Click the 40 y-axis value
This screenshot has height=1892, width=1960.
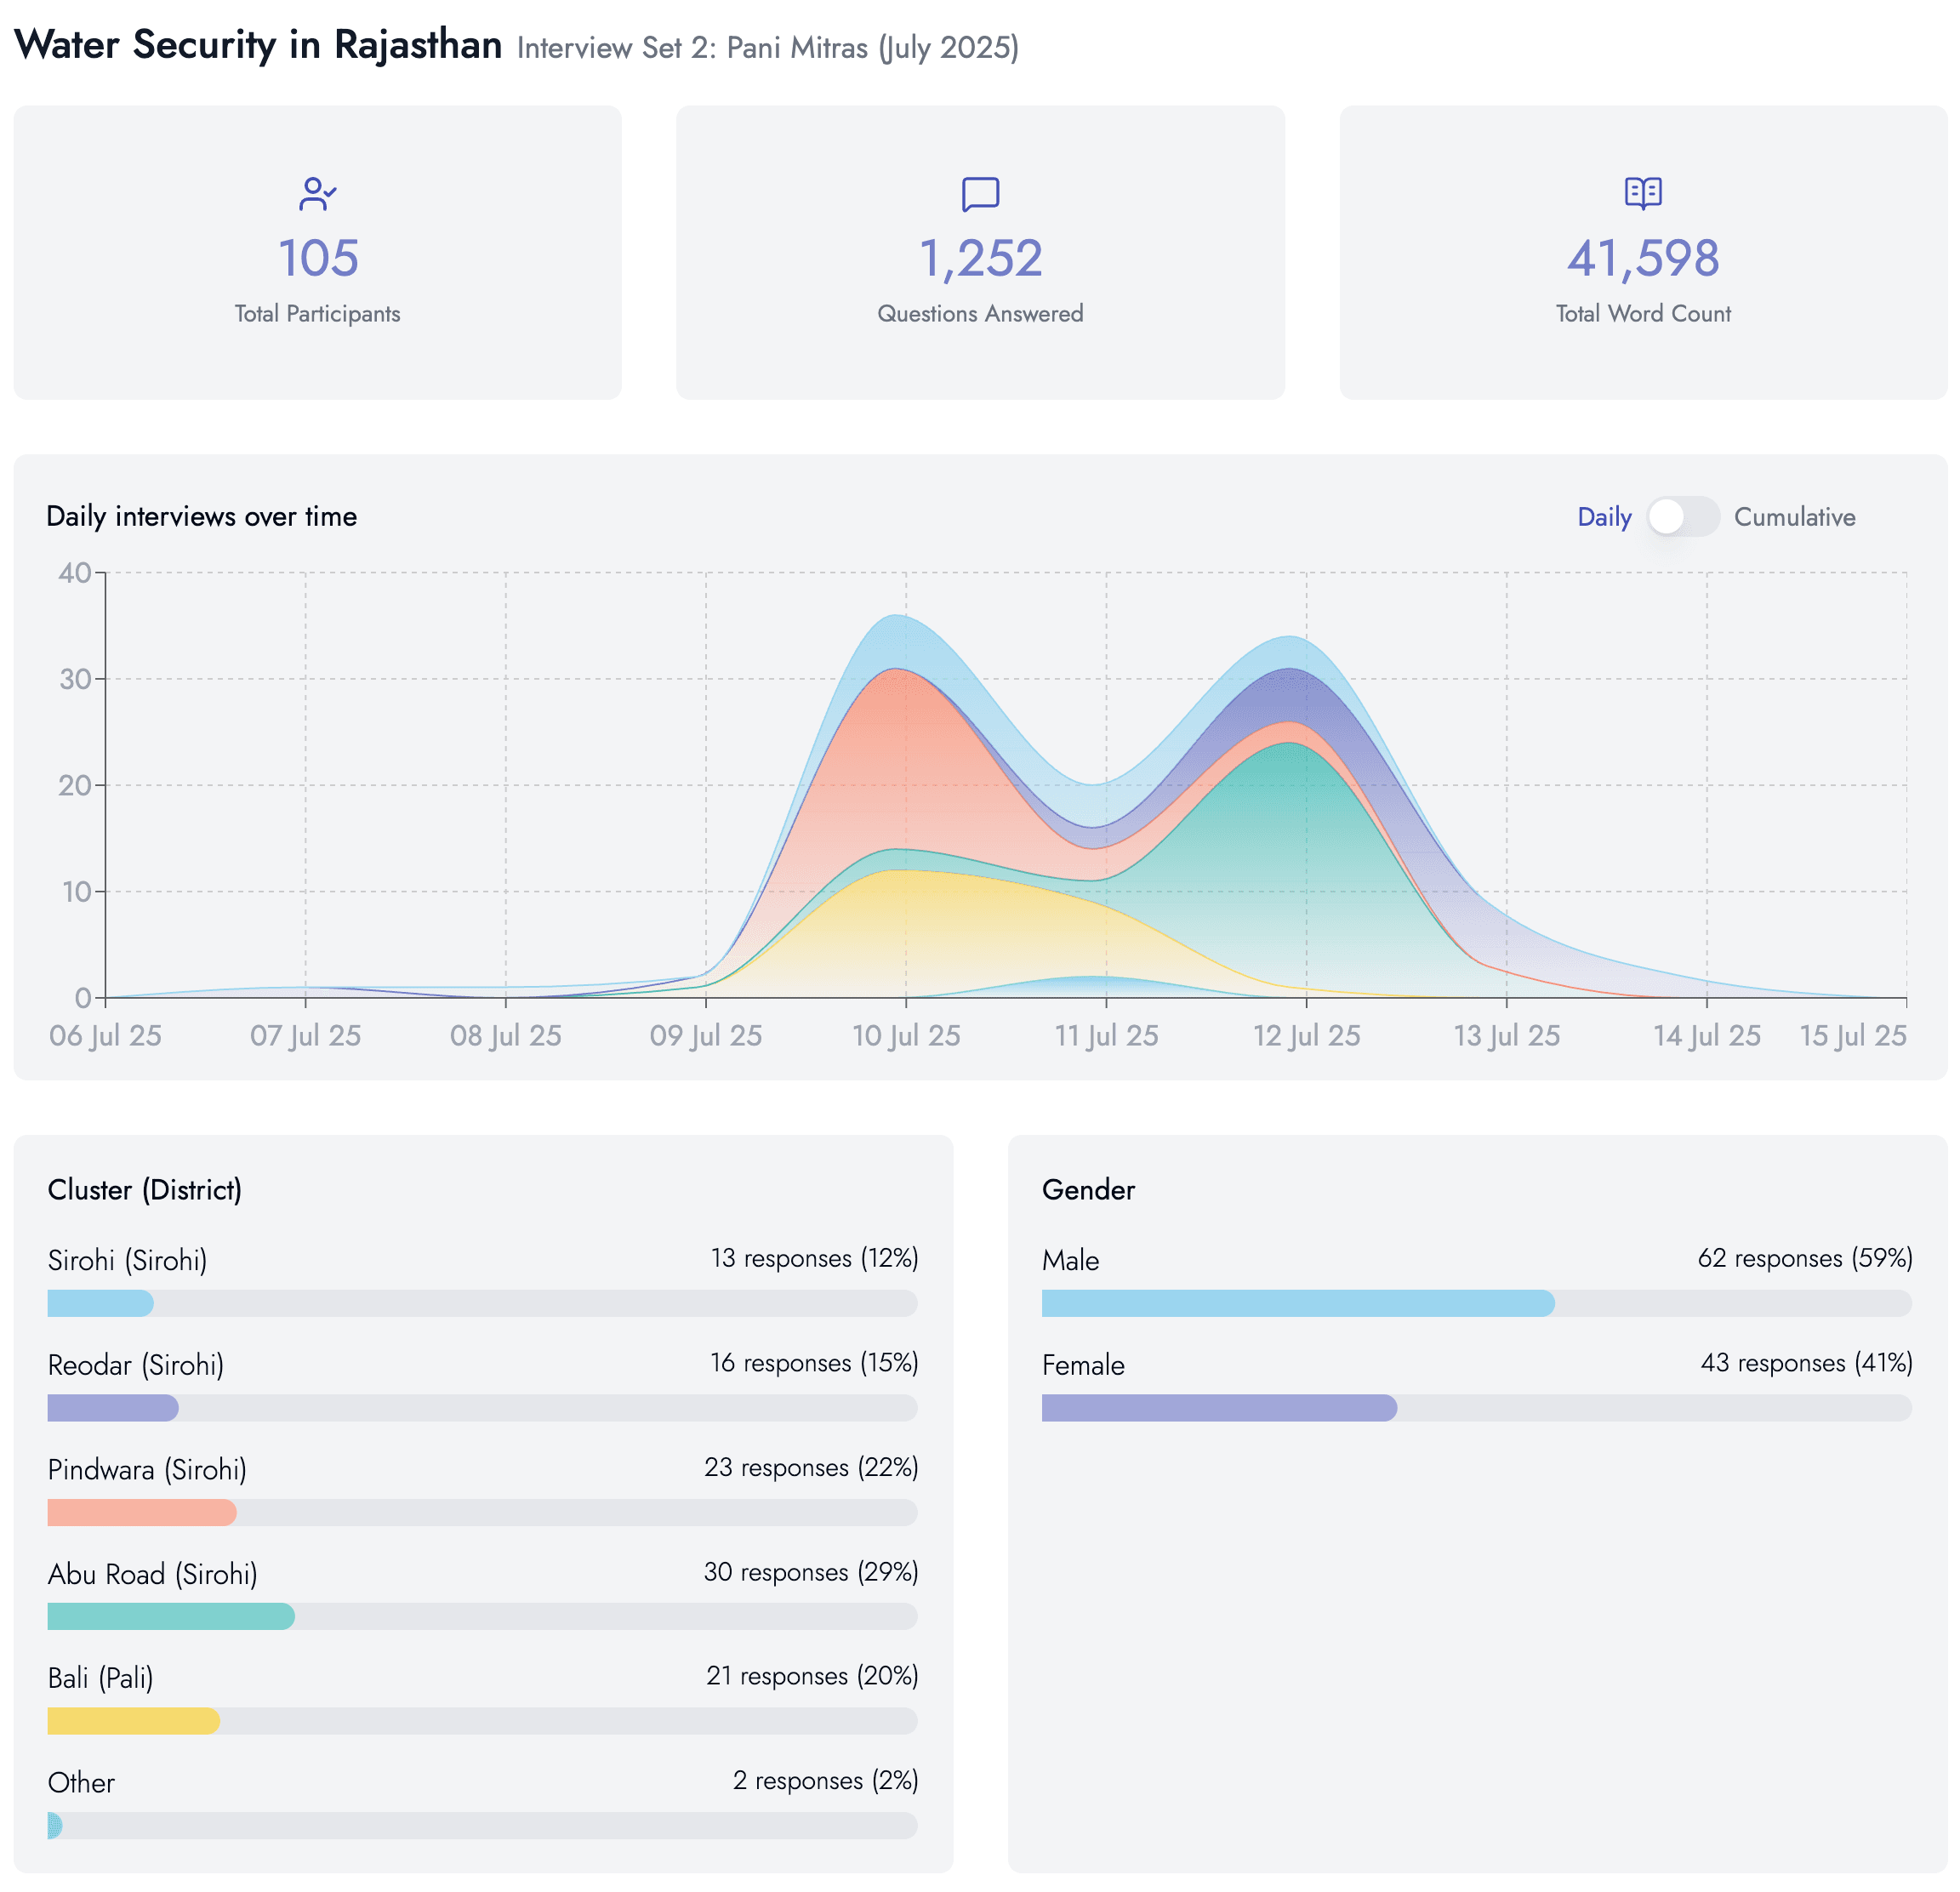[x=75, y=572]
